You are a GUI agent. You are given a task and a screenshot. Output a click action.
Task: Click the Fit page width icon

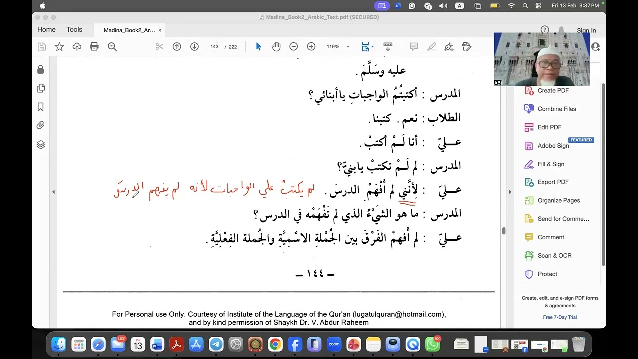click(365, 46)
